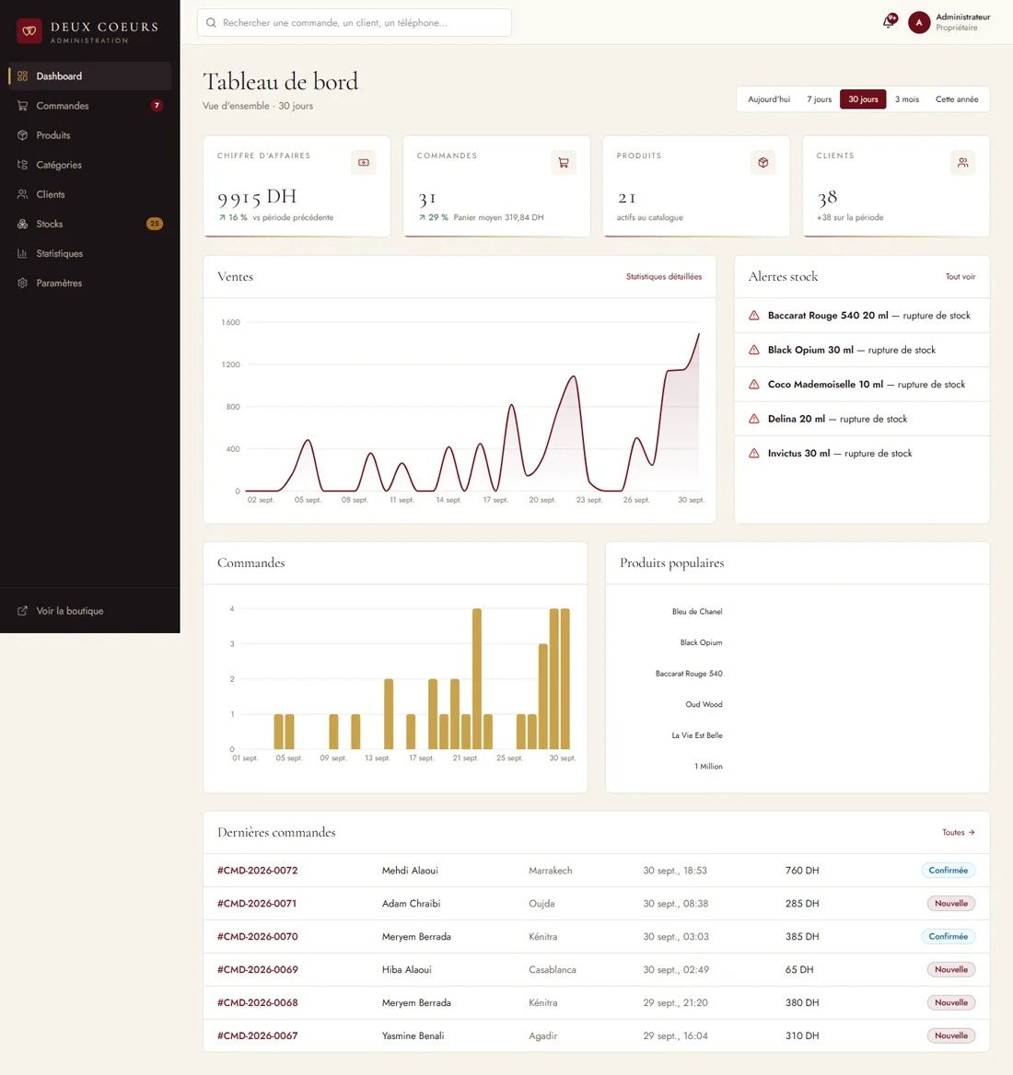Open Commandes in the sidebar menu
Image resolution: width=1013 pixels, height=1075 pixels.
click(x=90, y=106)
